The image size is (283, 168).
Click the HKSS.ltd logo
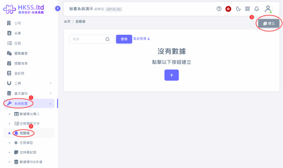pos(23,9)
